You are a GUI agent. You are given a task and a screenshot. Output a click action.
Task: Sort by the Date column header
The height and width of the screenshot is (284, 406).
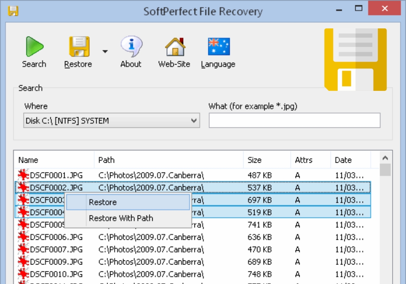351,160
